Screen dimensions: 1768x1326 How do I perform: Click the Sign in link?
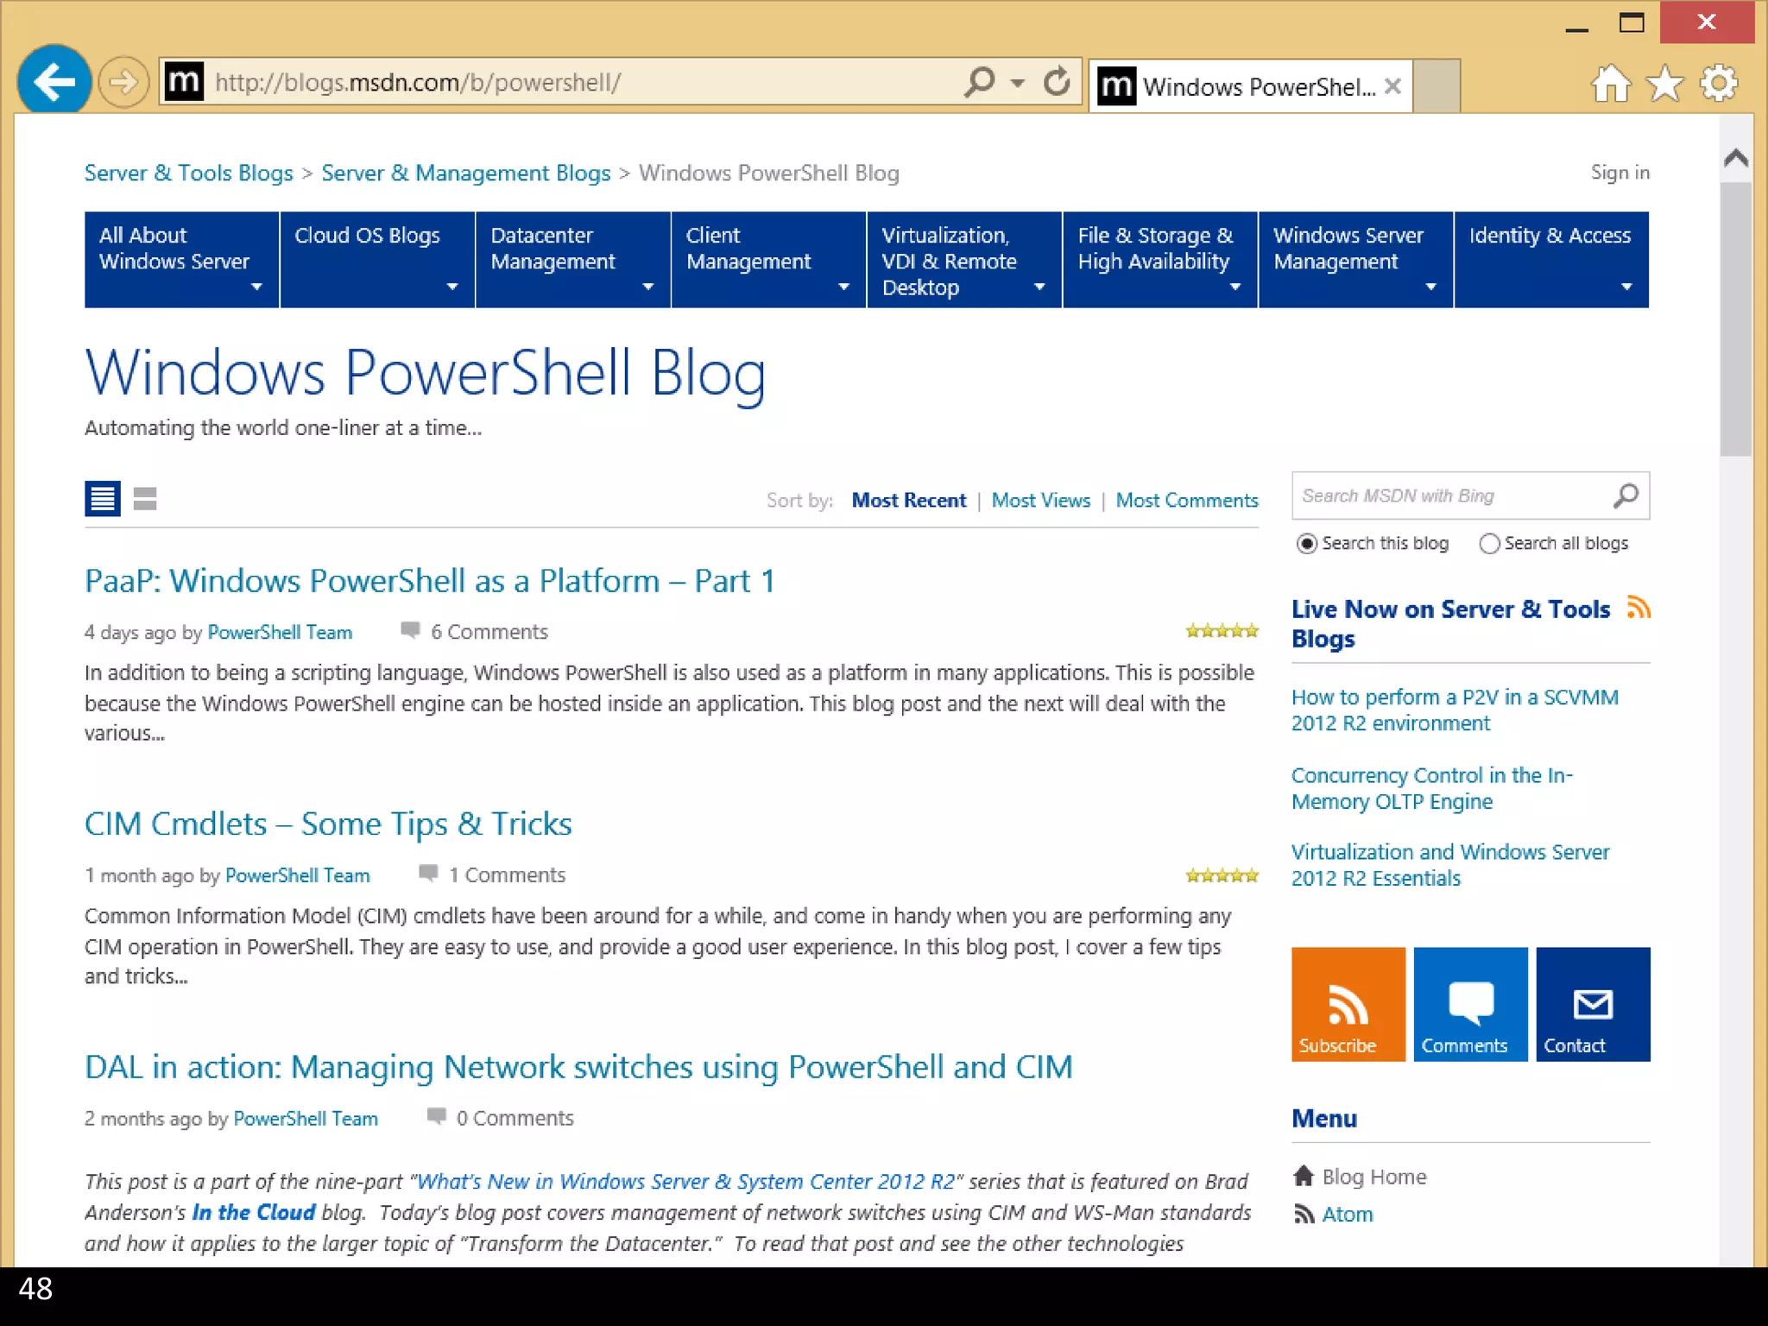1620,173
